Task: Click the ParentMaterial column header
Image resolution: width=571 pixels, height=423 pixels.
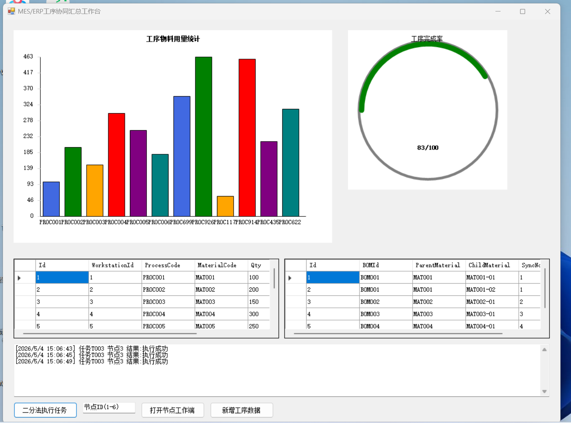Action: [x=439, y=265]
